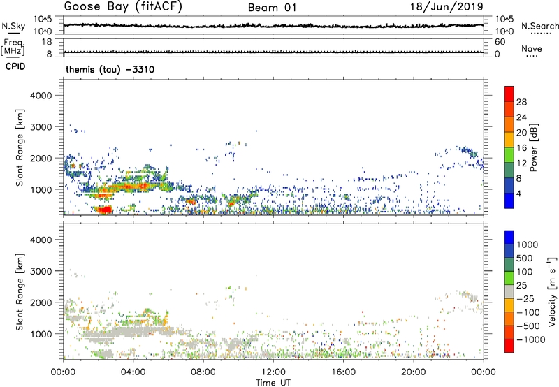Click the '-1000' tick on velocity colorbar
Screen dimensions: 559x387
coord(531,339)
